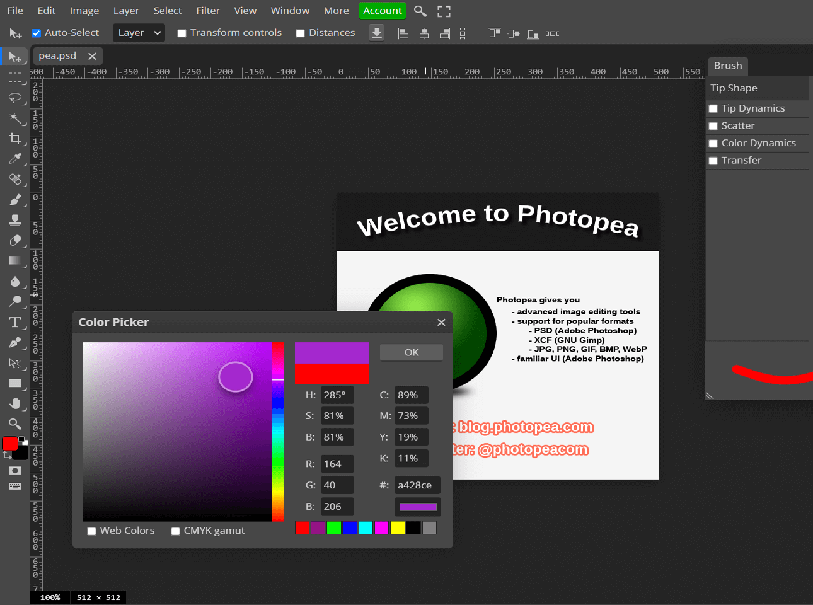This screenshot has width=813, height=605.
Task: Click the search magnifier icon in menu bar
Action: tap(420, 11)
